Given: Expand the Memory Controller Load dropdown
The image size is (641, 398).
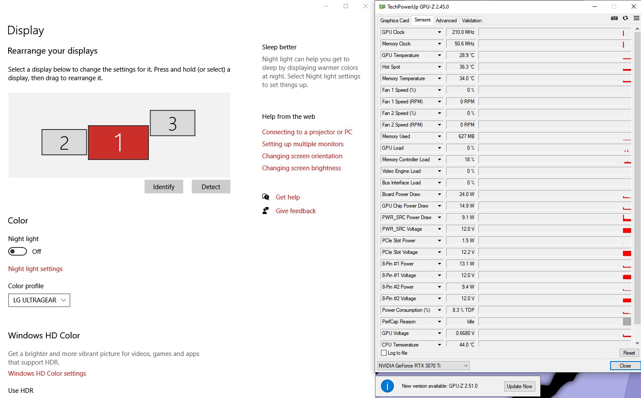Looking at the screenshot, I should pyautogui.click(x=439, y=160).
